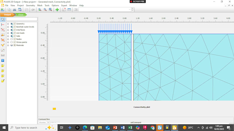Expand the Geometry tree node

(8, 24)
